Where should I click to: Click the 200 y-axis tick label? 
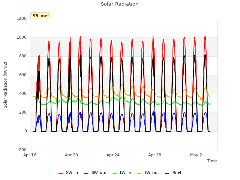pos(23,112)
